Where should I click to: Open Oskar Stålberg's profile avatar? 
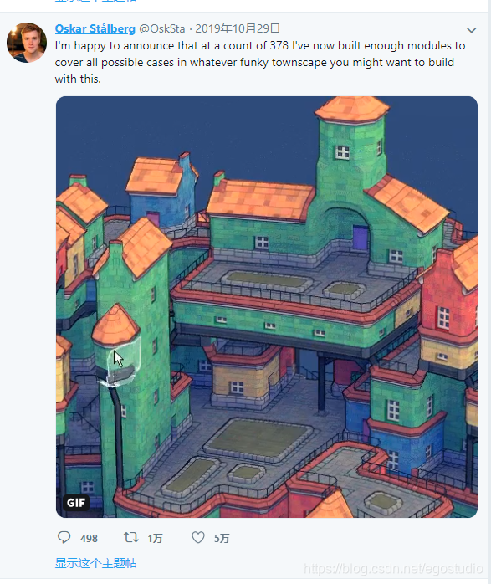(27, 43)
